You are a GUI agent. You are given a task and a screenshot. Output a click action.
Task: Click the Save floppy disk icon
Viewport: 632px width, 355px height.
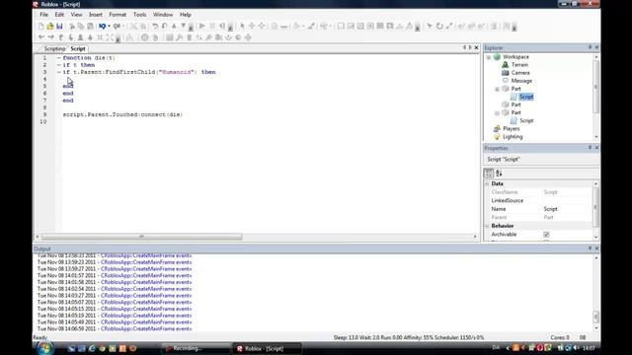[59, 27]
